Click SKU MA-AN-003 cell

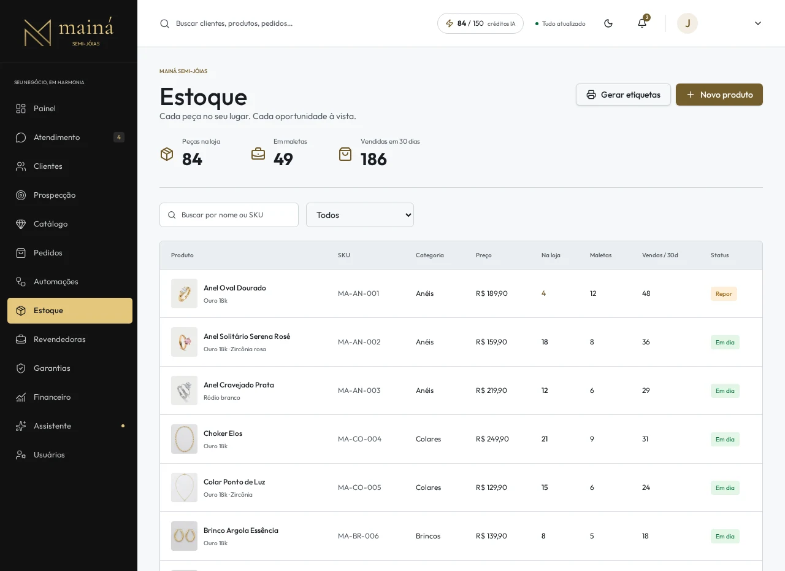click(x=359, y=390)
